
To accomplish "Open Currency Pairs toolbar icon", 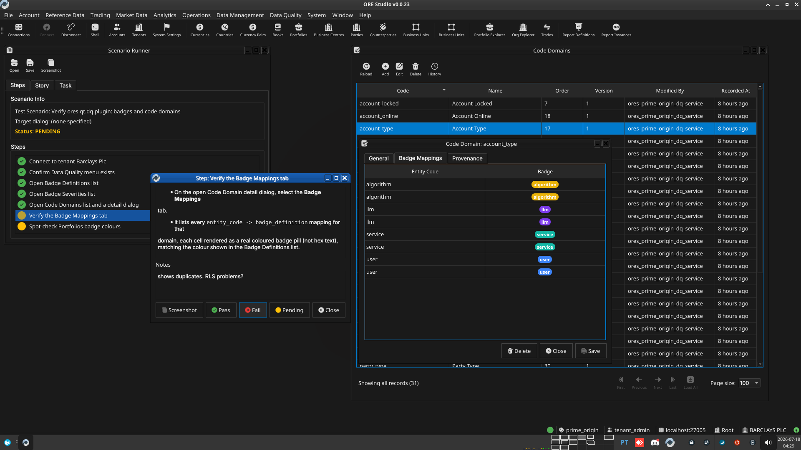I will (253, 30).
